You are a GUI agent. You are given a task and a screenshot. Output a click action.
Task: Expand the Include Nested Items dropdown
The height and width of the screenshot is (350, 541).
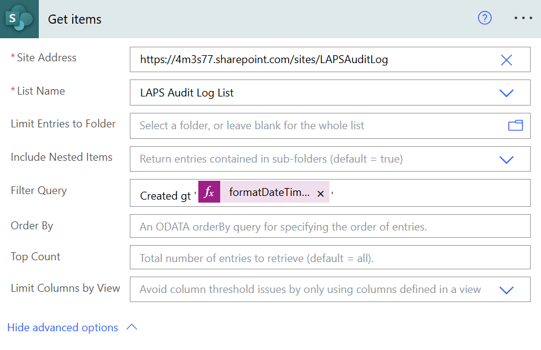(x=506, y=160)
